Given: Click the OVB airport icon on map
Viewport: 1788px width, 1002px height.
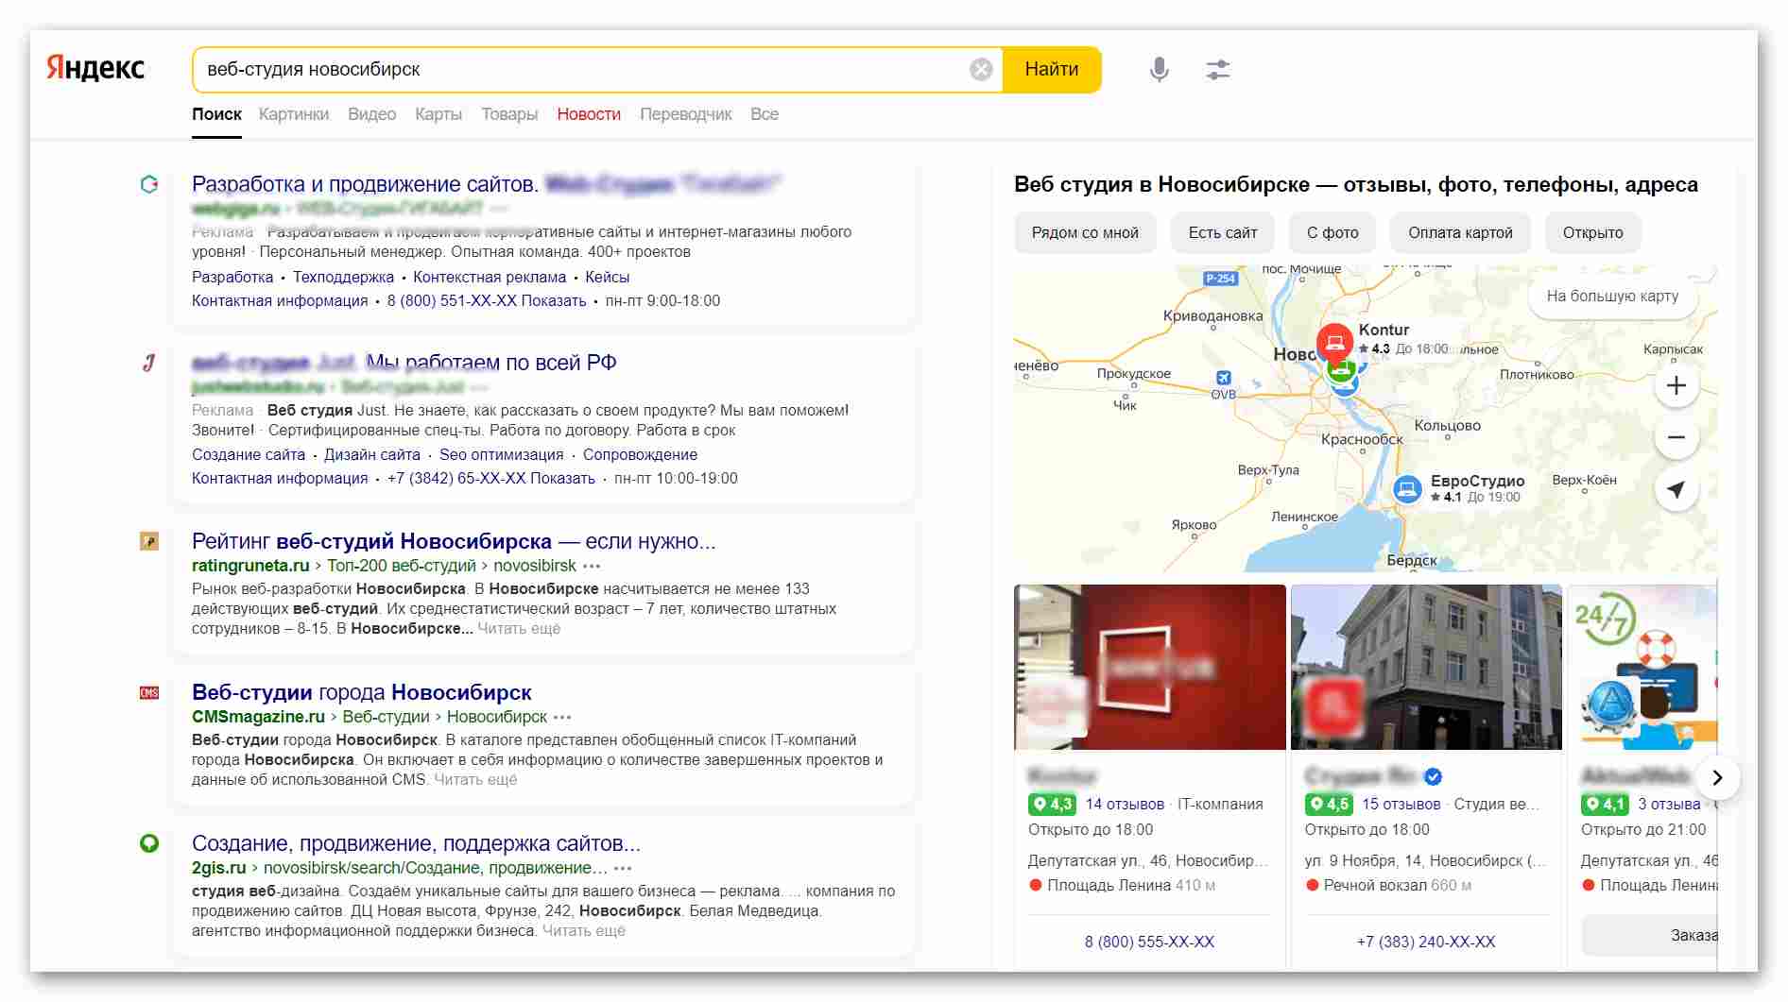Looking at the screenshot, I should 1224,378.
